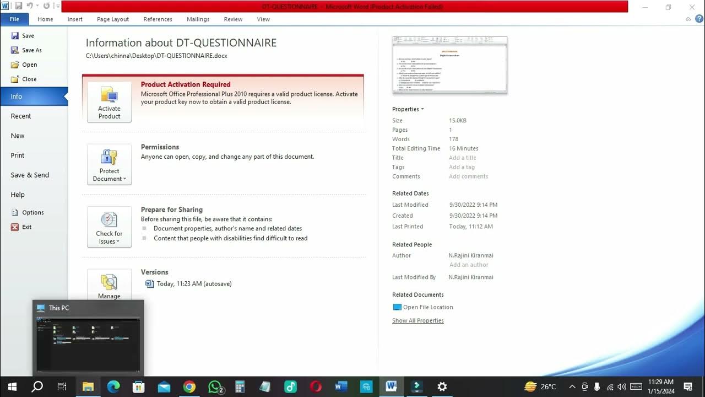Switch to the Home ribbon tab
705x397 pixels.
[x=45, y=19]
